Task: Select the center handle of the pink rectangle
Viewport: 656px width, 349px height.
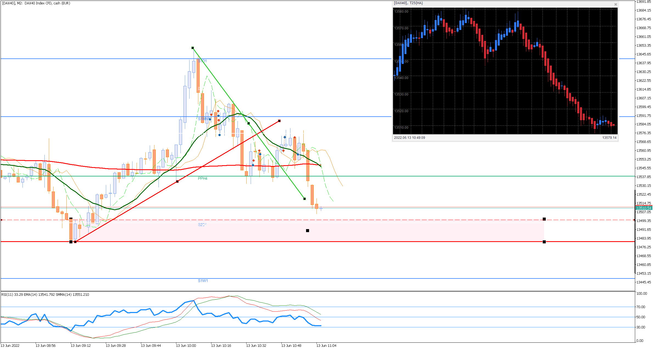Action: point(307,230)
